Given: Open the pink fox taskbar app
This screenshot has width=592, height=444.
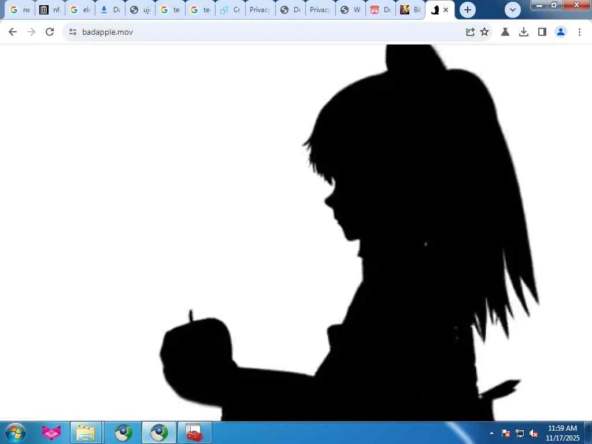Looking at the screenshot, I should [51, 432].
